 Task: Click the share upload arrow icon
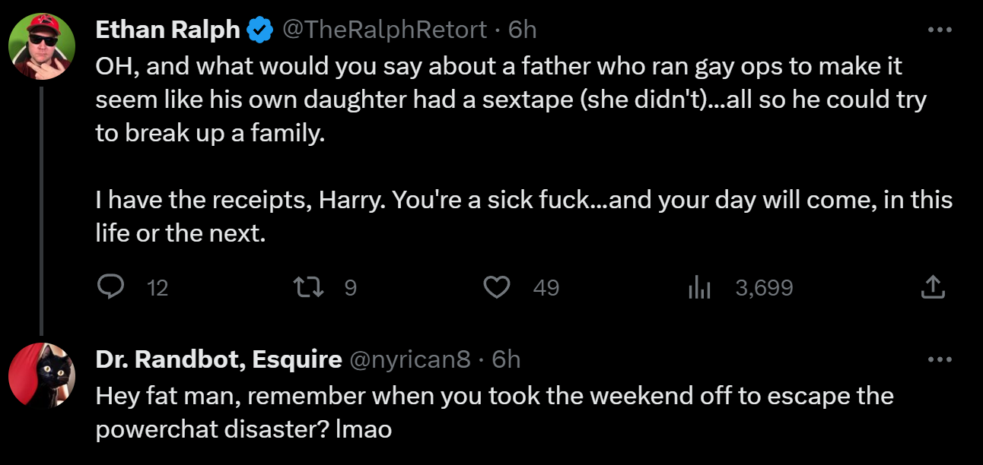(933, 287)
